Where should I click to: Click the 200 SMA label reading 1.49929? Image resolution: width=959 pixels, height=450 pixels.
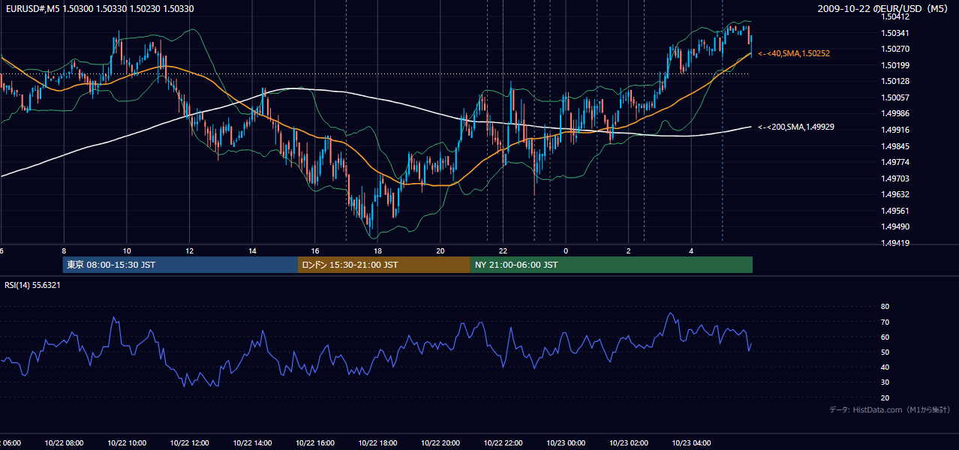click(796, 127)
